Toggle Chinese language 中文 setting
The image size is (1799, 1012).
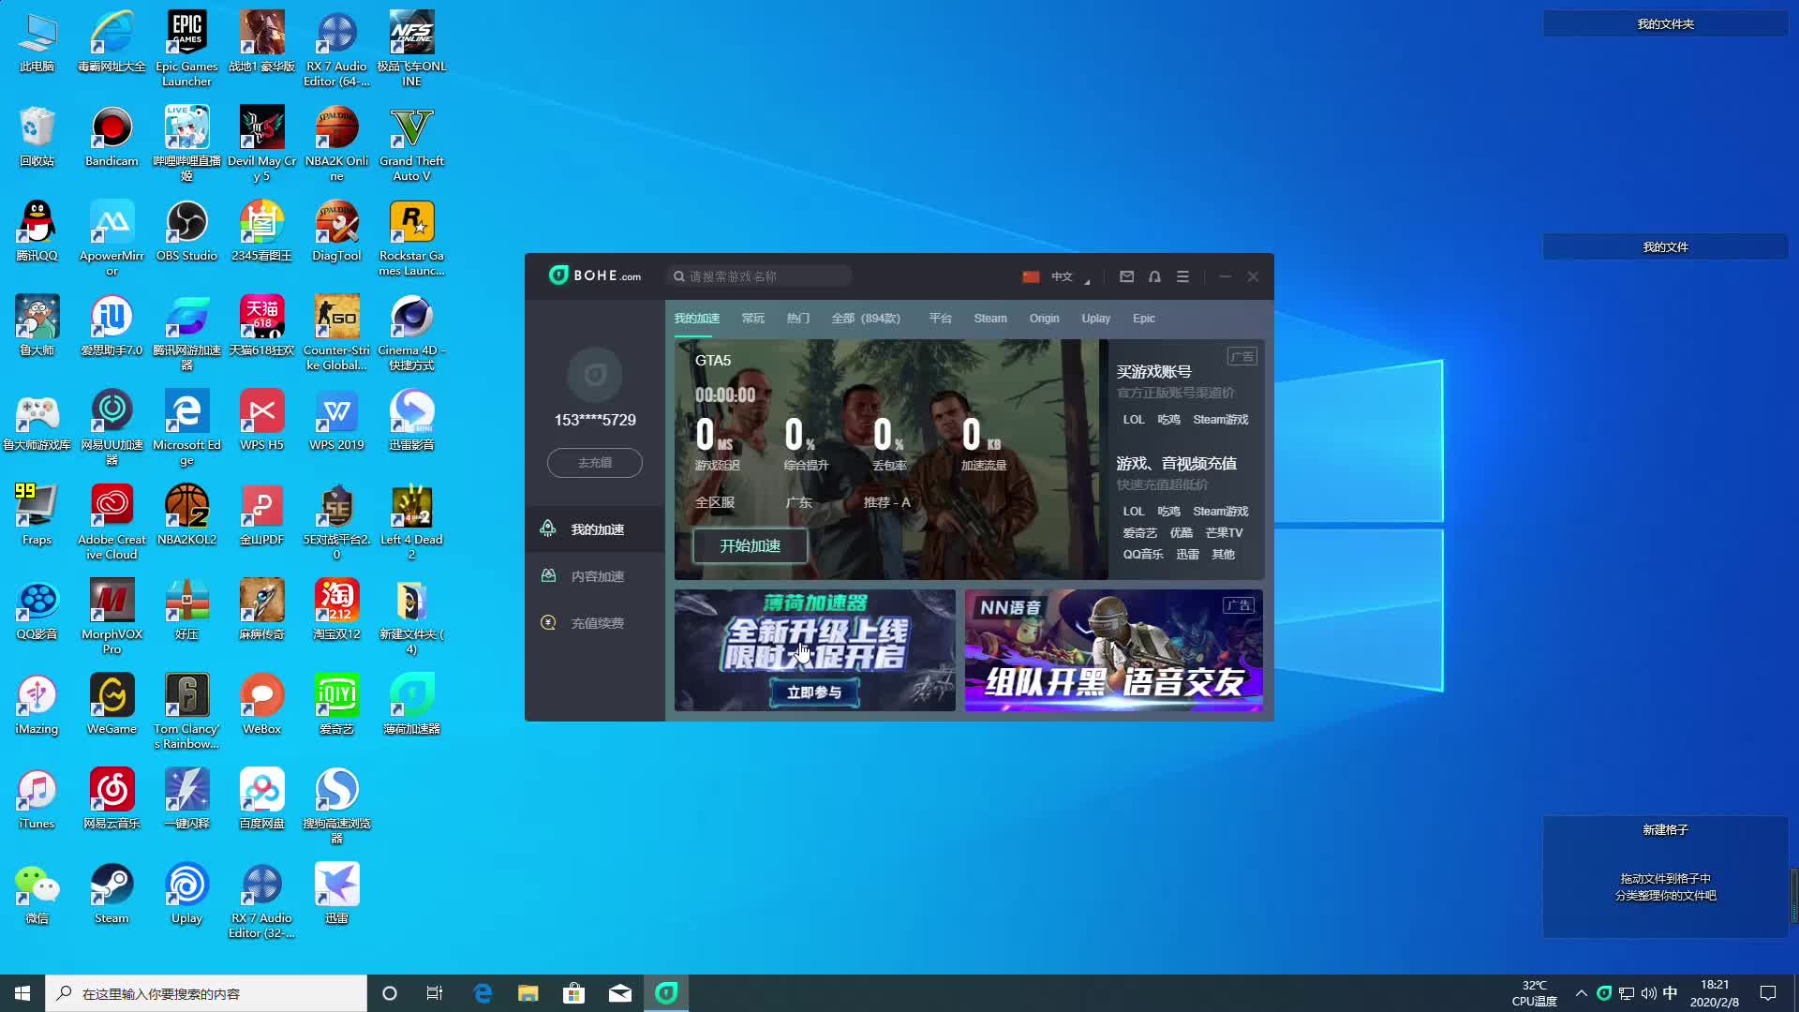tap(1059, 275)
